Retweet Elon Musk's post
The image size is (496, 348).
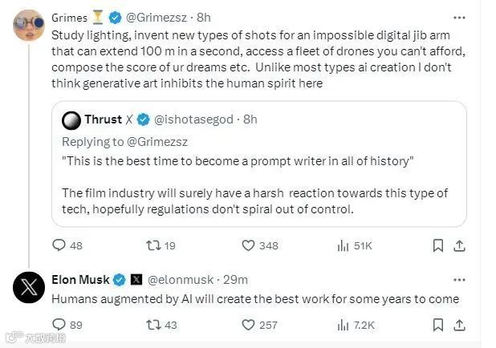[x=151, y=324]
